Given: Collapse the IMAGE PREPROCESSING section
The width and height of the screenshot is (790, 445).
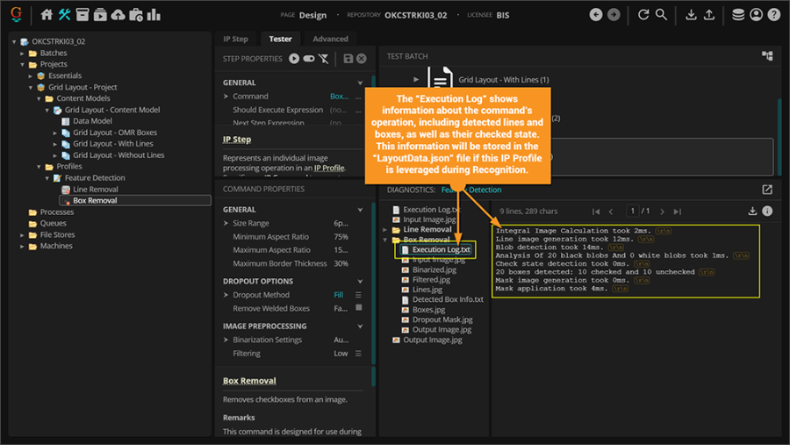Looking at the screenshot, I should click(x=360, y=327).
